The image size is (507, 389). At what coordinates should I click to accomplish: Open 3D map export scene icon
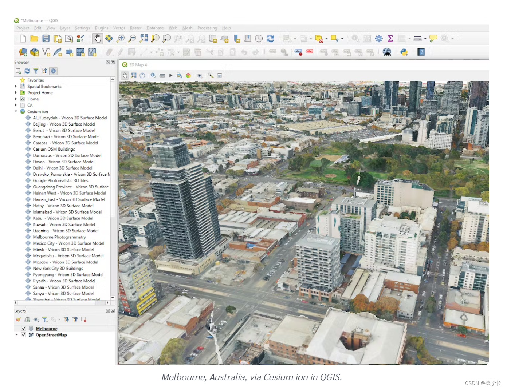pos(179,75)
